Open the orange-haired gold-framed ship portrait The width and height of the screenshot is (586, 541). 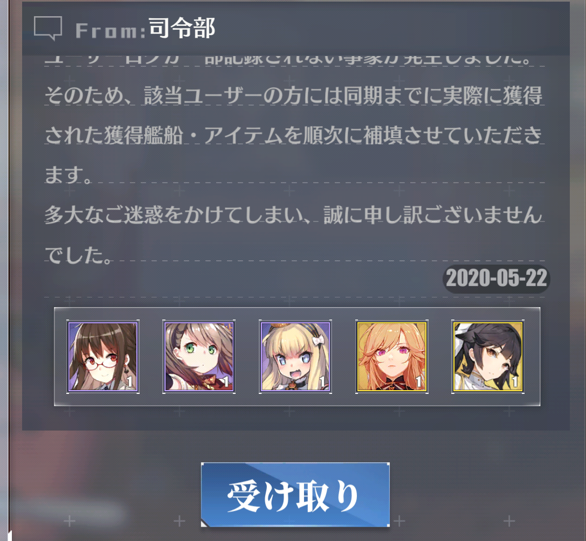pos(392,356)
